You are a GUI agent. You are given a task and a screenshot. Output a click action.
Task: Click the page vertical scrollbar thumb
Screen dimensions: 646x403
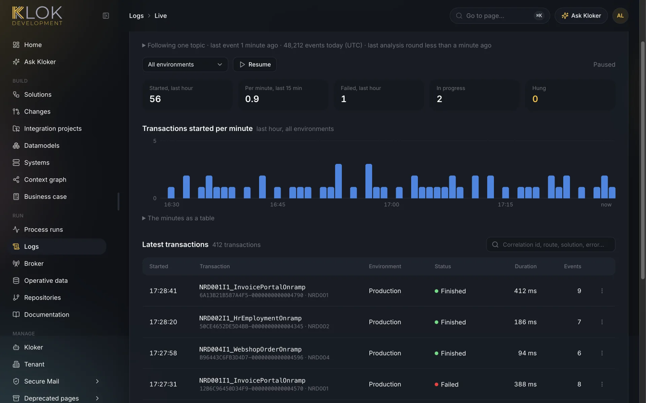[643, 160]
